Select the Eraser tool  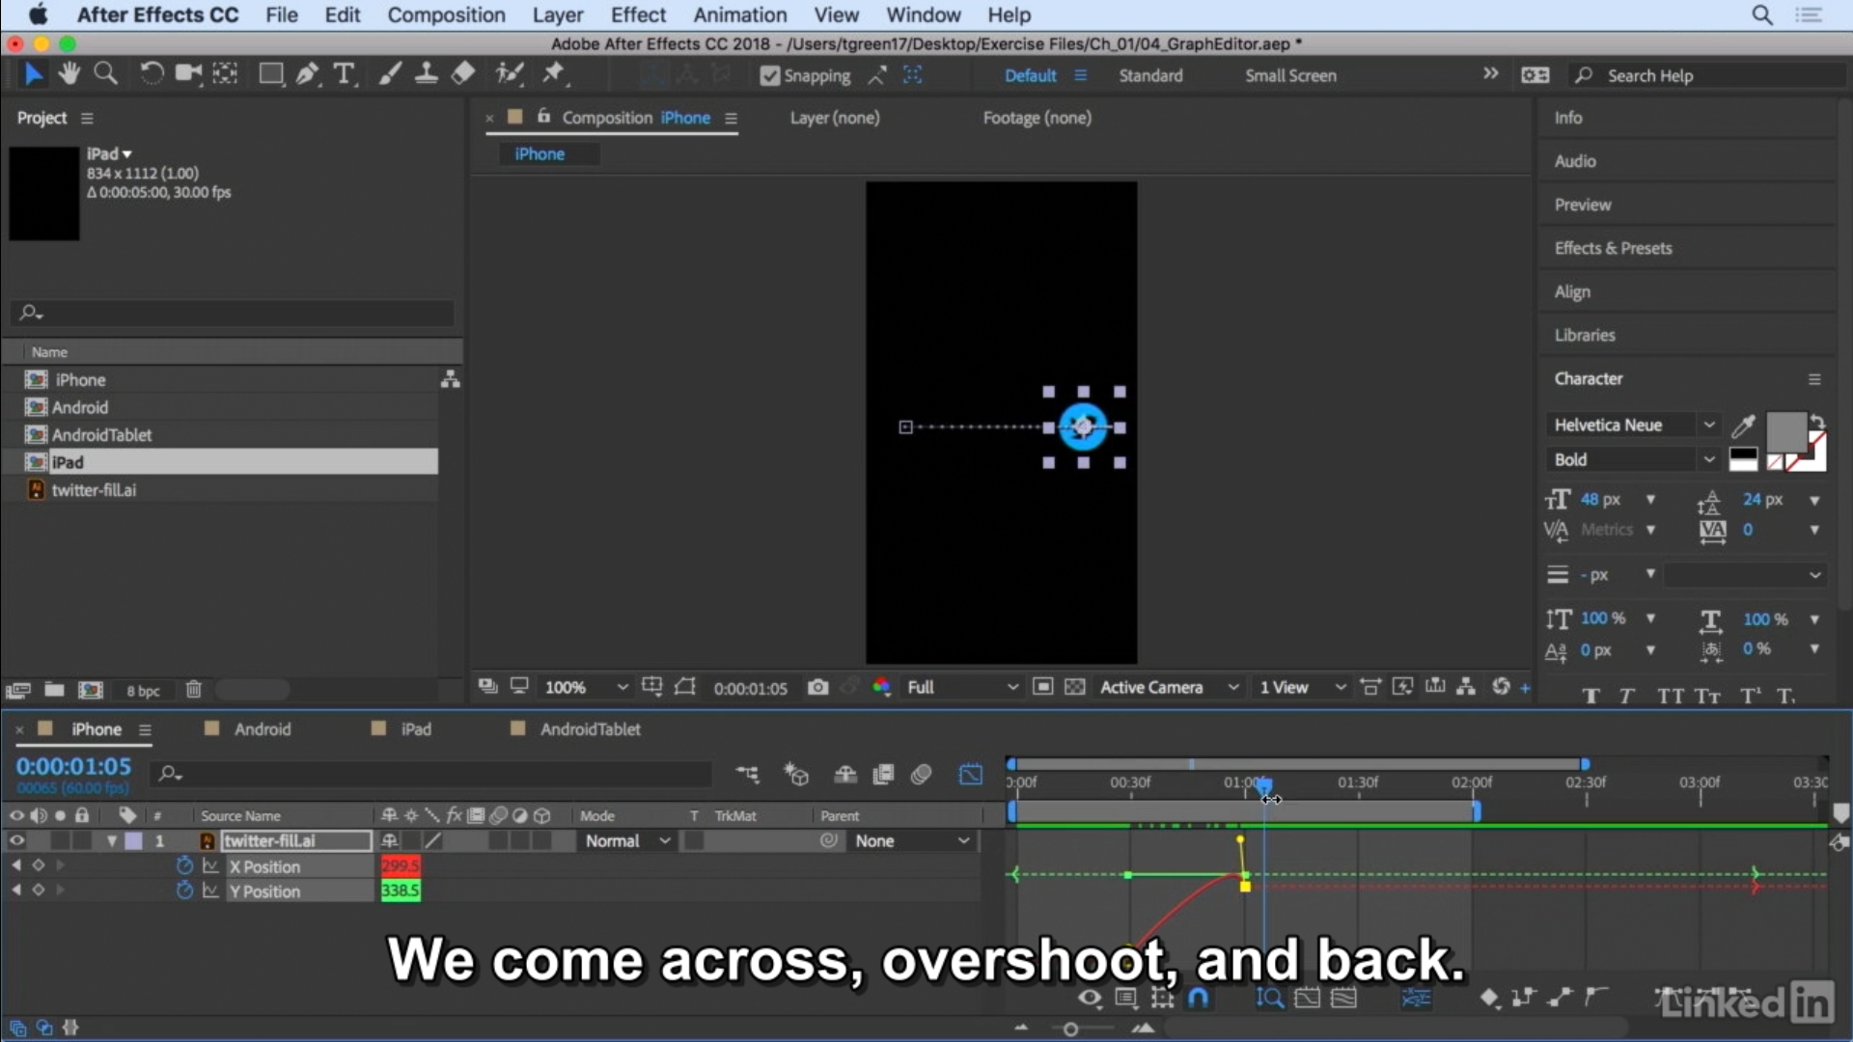click(x=463, y=74)
